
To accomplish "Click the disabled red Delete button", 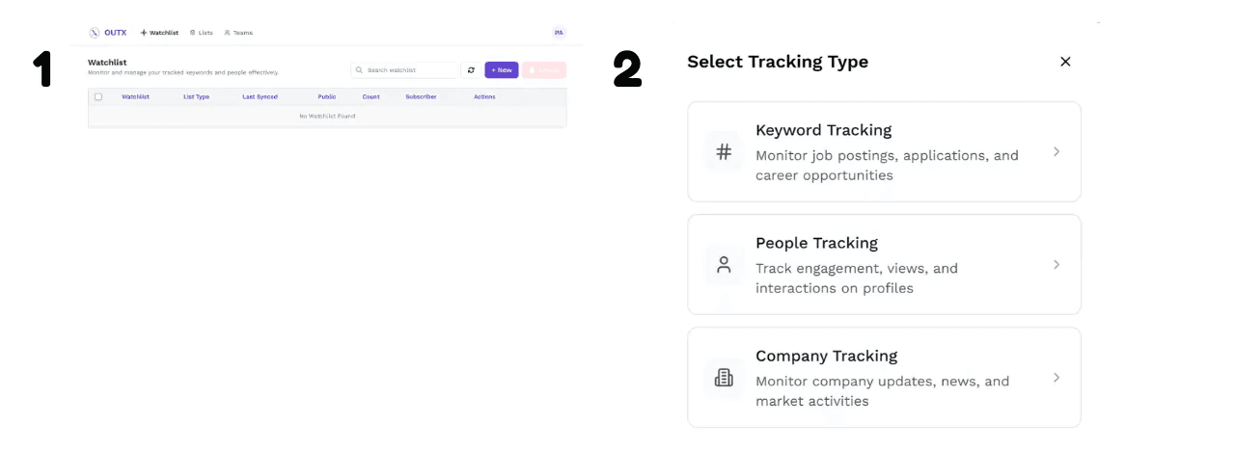I will click(544, 70).
